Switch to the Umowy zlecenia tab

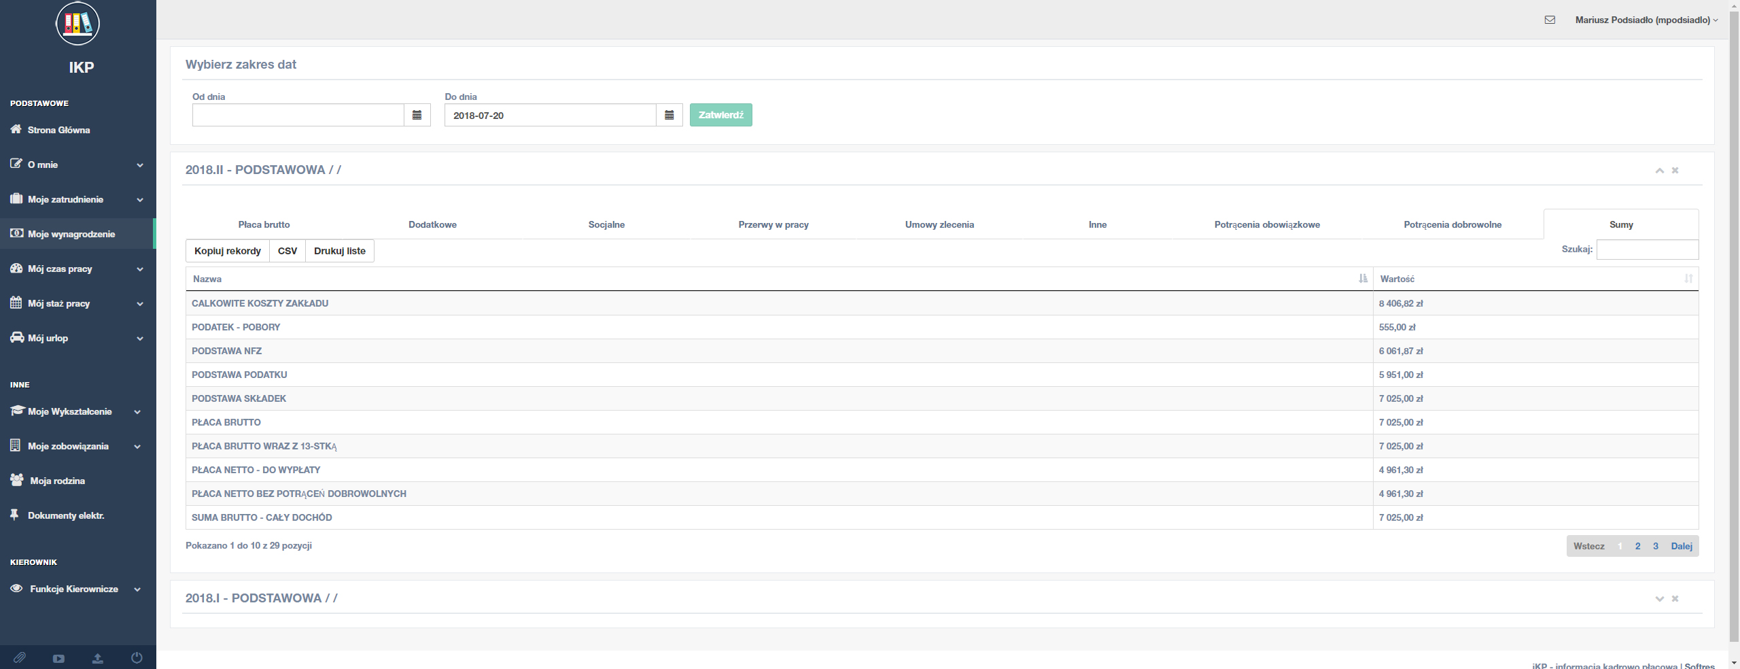tap(939, 224)
